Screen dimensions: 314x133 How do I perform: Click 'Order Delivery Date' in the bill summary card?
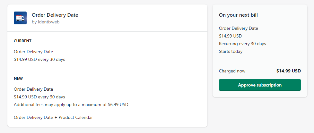pos(239,29)
